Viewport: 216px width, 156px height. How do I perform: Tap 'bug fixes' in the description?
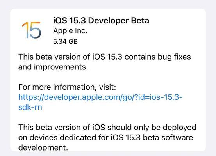[x=174, y=57]
